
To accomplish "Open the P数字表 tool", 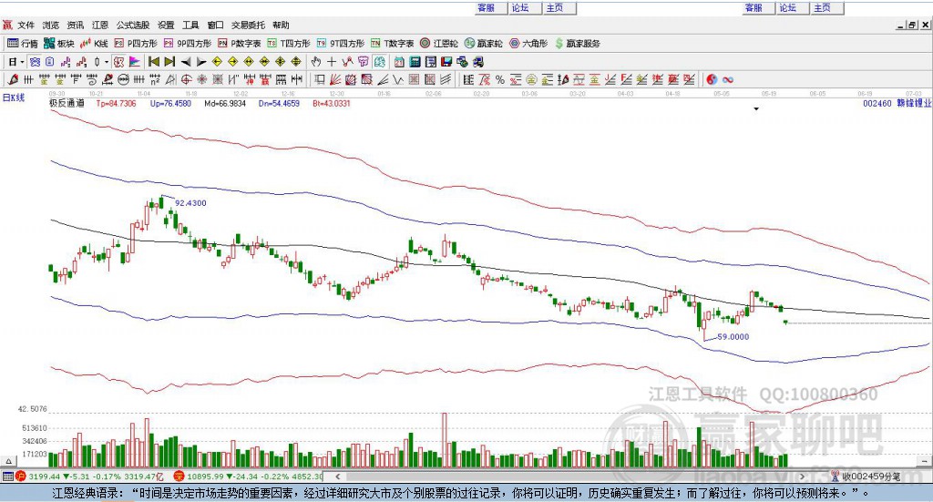I will pos(240,44).
